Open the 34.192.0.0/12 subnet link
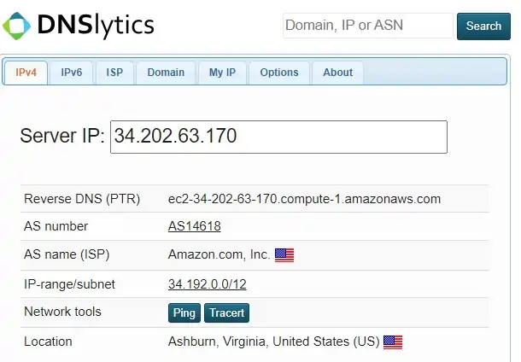 point(208,283)
